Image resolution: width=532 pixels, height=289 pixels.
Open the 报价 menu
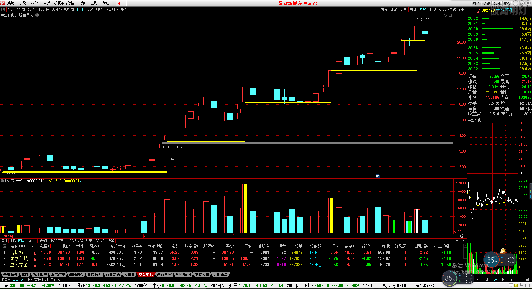click(35, 3)
